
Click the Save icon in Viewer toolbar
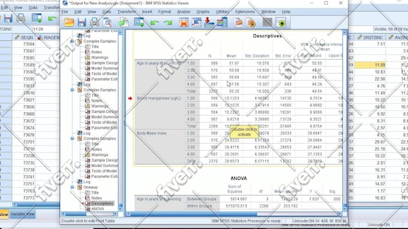point(82,23)
